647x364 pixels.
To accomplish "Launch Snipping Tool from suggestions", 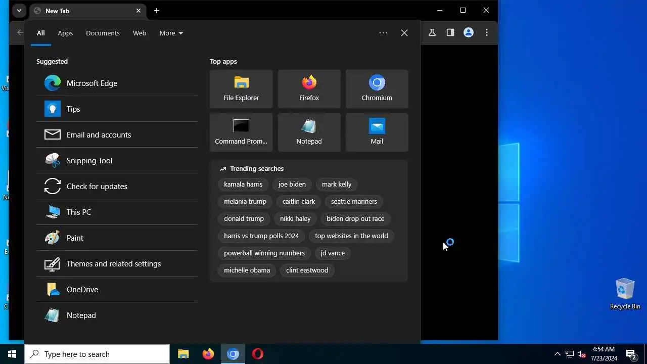I will pyautogui.click(x=117, y=160).
